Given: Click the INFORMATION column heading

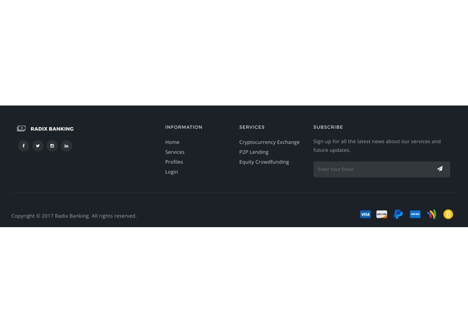Looking at the screenshot, I should 184,127.
